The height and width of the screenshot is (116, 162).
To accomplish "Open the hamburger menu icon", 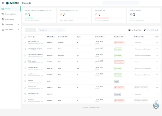I will pyautogui.click(x=3, y=3).
